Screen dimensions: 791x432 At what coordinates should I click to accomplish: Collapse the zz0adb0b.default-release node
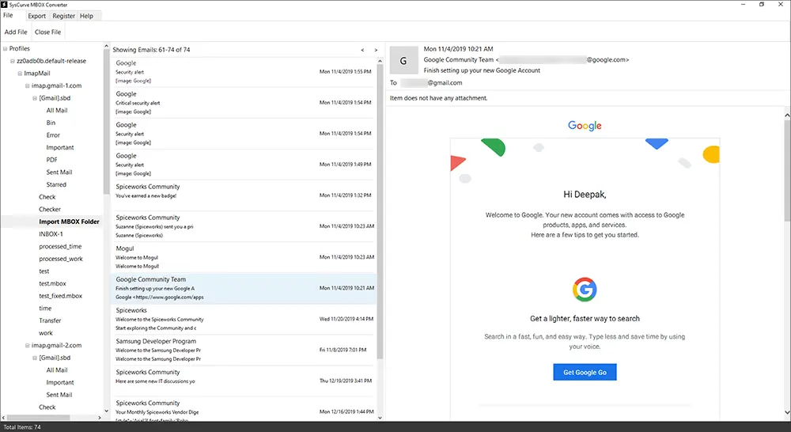point(13,61)
